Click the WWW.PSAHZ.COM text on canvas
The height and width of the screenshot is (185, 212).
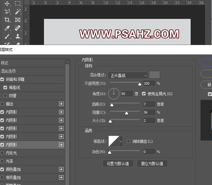(129, 34)
